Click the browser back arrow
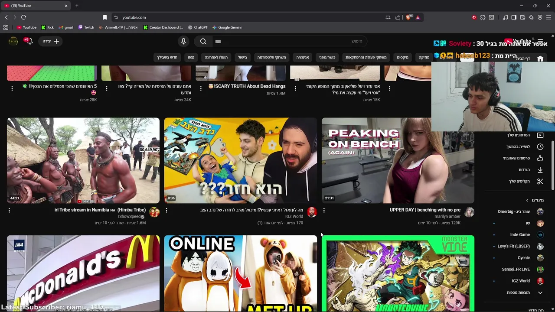 pos(6,17)
